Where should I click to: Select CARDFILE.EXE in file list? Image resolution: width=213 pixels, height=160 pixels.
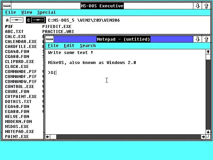[21, 47]
